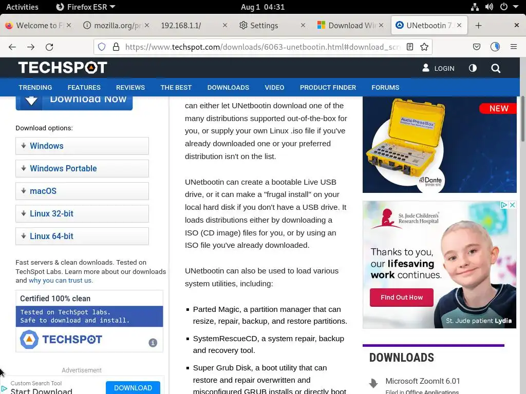The image size is (526, 394).
Task: Toggle TechSpot dark mode contrast icon
Action: coord(473,68)
